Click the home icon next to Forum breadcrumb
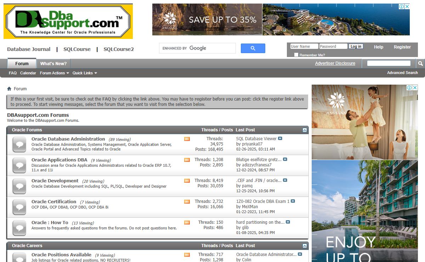This screenshot has height=262, width=425. click(x=9, y=89)
